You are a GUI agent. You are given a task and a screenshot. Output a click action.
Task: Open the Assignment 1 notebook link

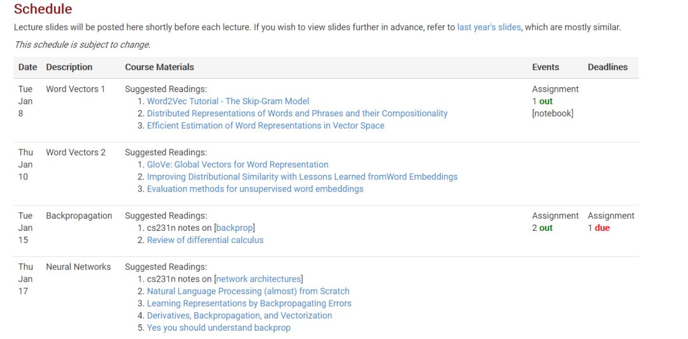pyautogui.click(x=552, y=113)
